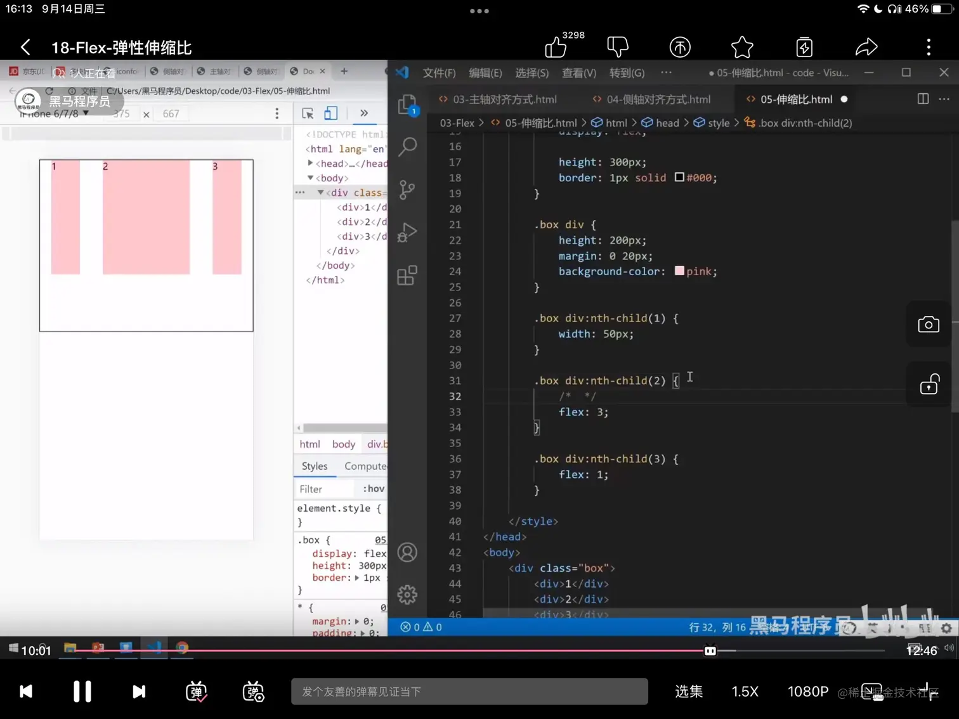959x719 pixels.
Task: Open VS Code Run and Debug icon
Action: pyautogui.click(x=407, y=233)
